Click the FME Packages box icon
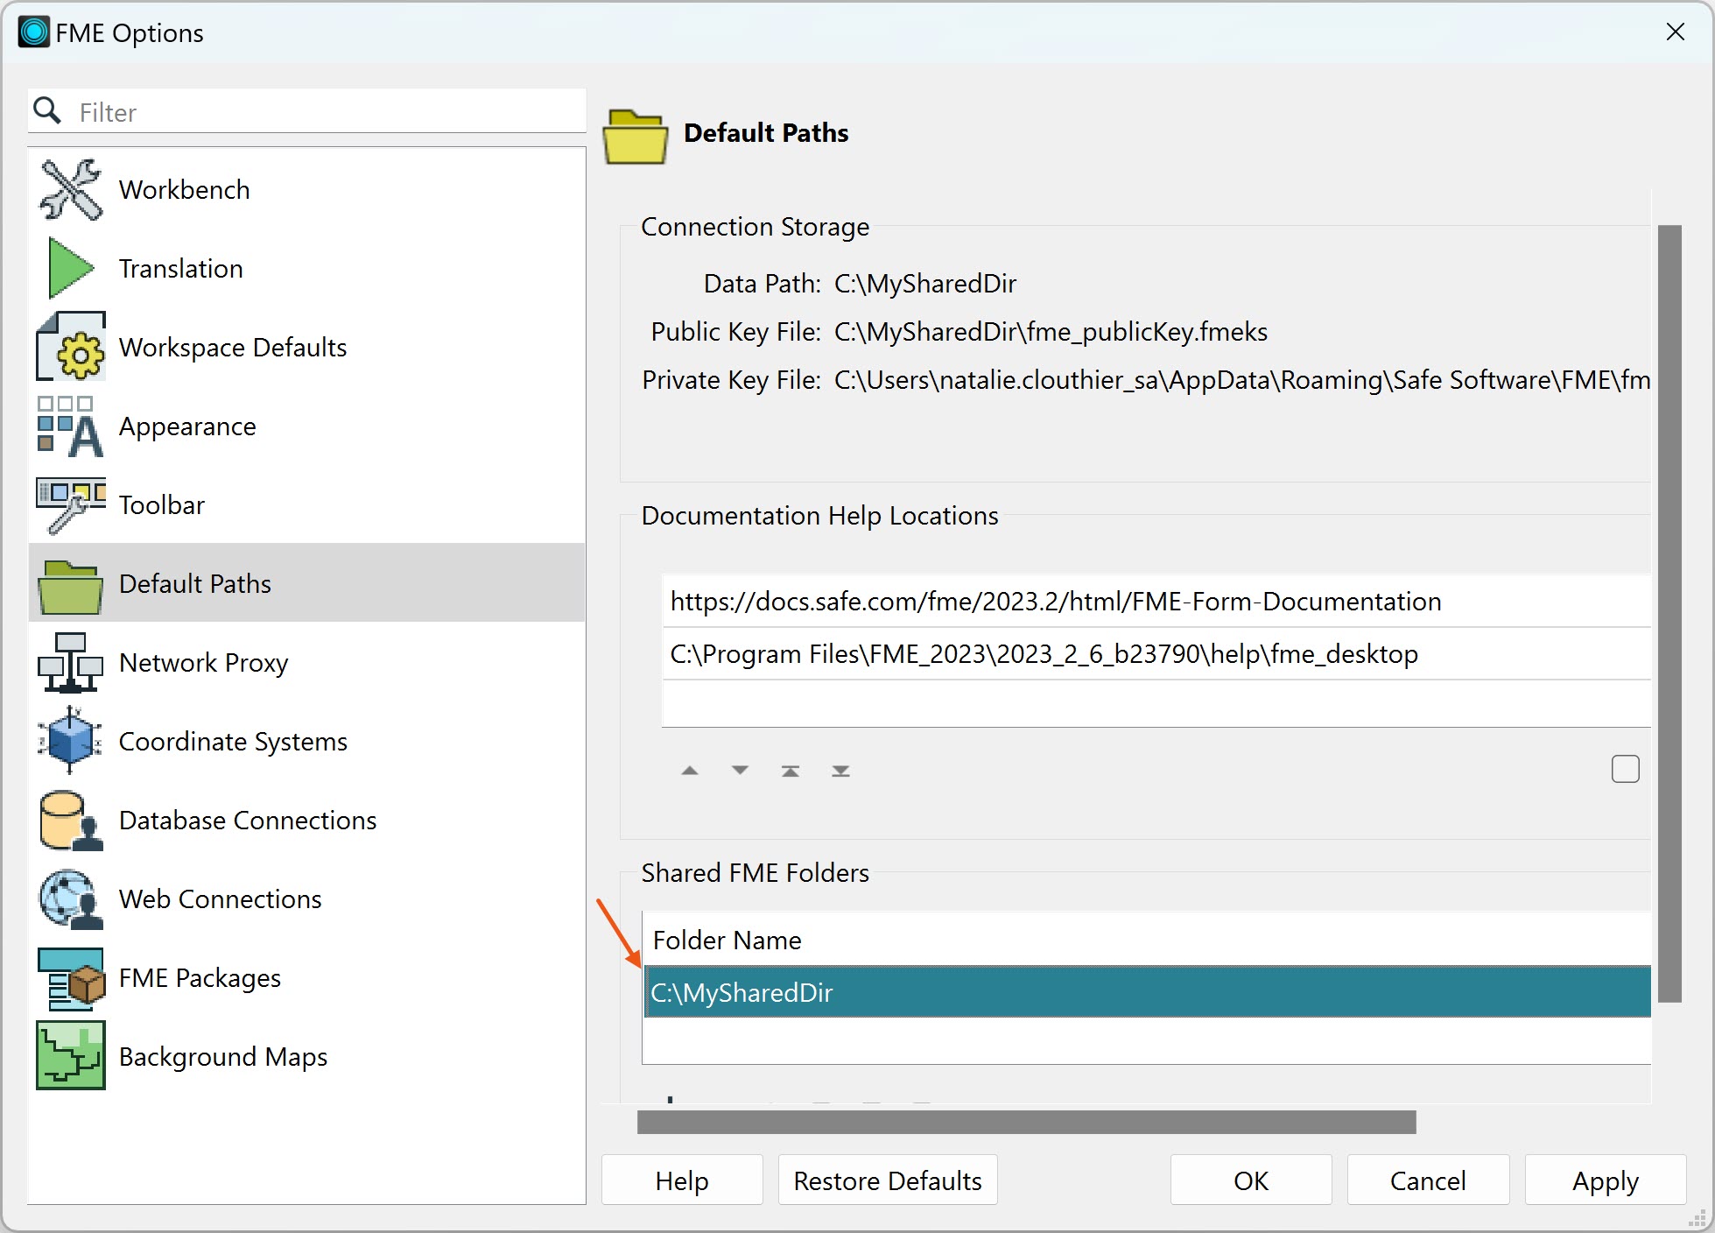This screenshot has height=1233, width=1715. [x=71, y=979]
